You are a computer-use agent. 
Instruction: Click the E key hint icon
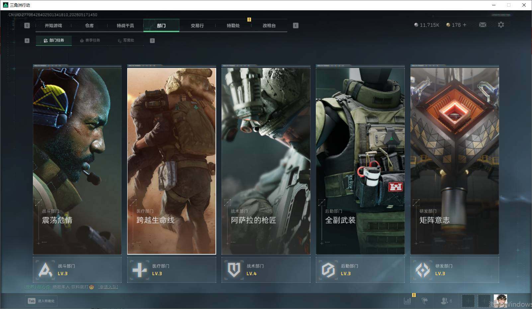click(296, 26)
